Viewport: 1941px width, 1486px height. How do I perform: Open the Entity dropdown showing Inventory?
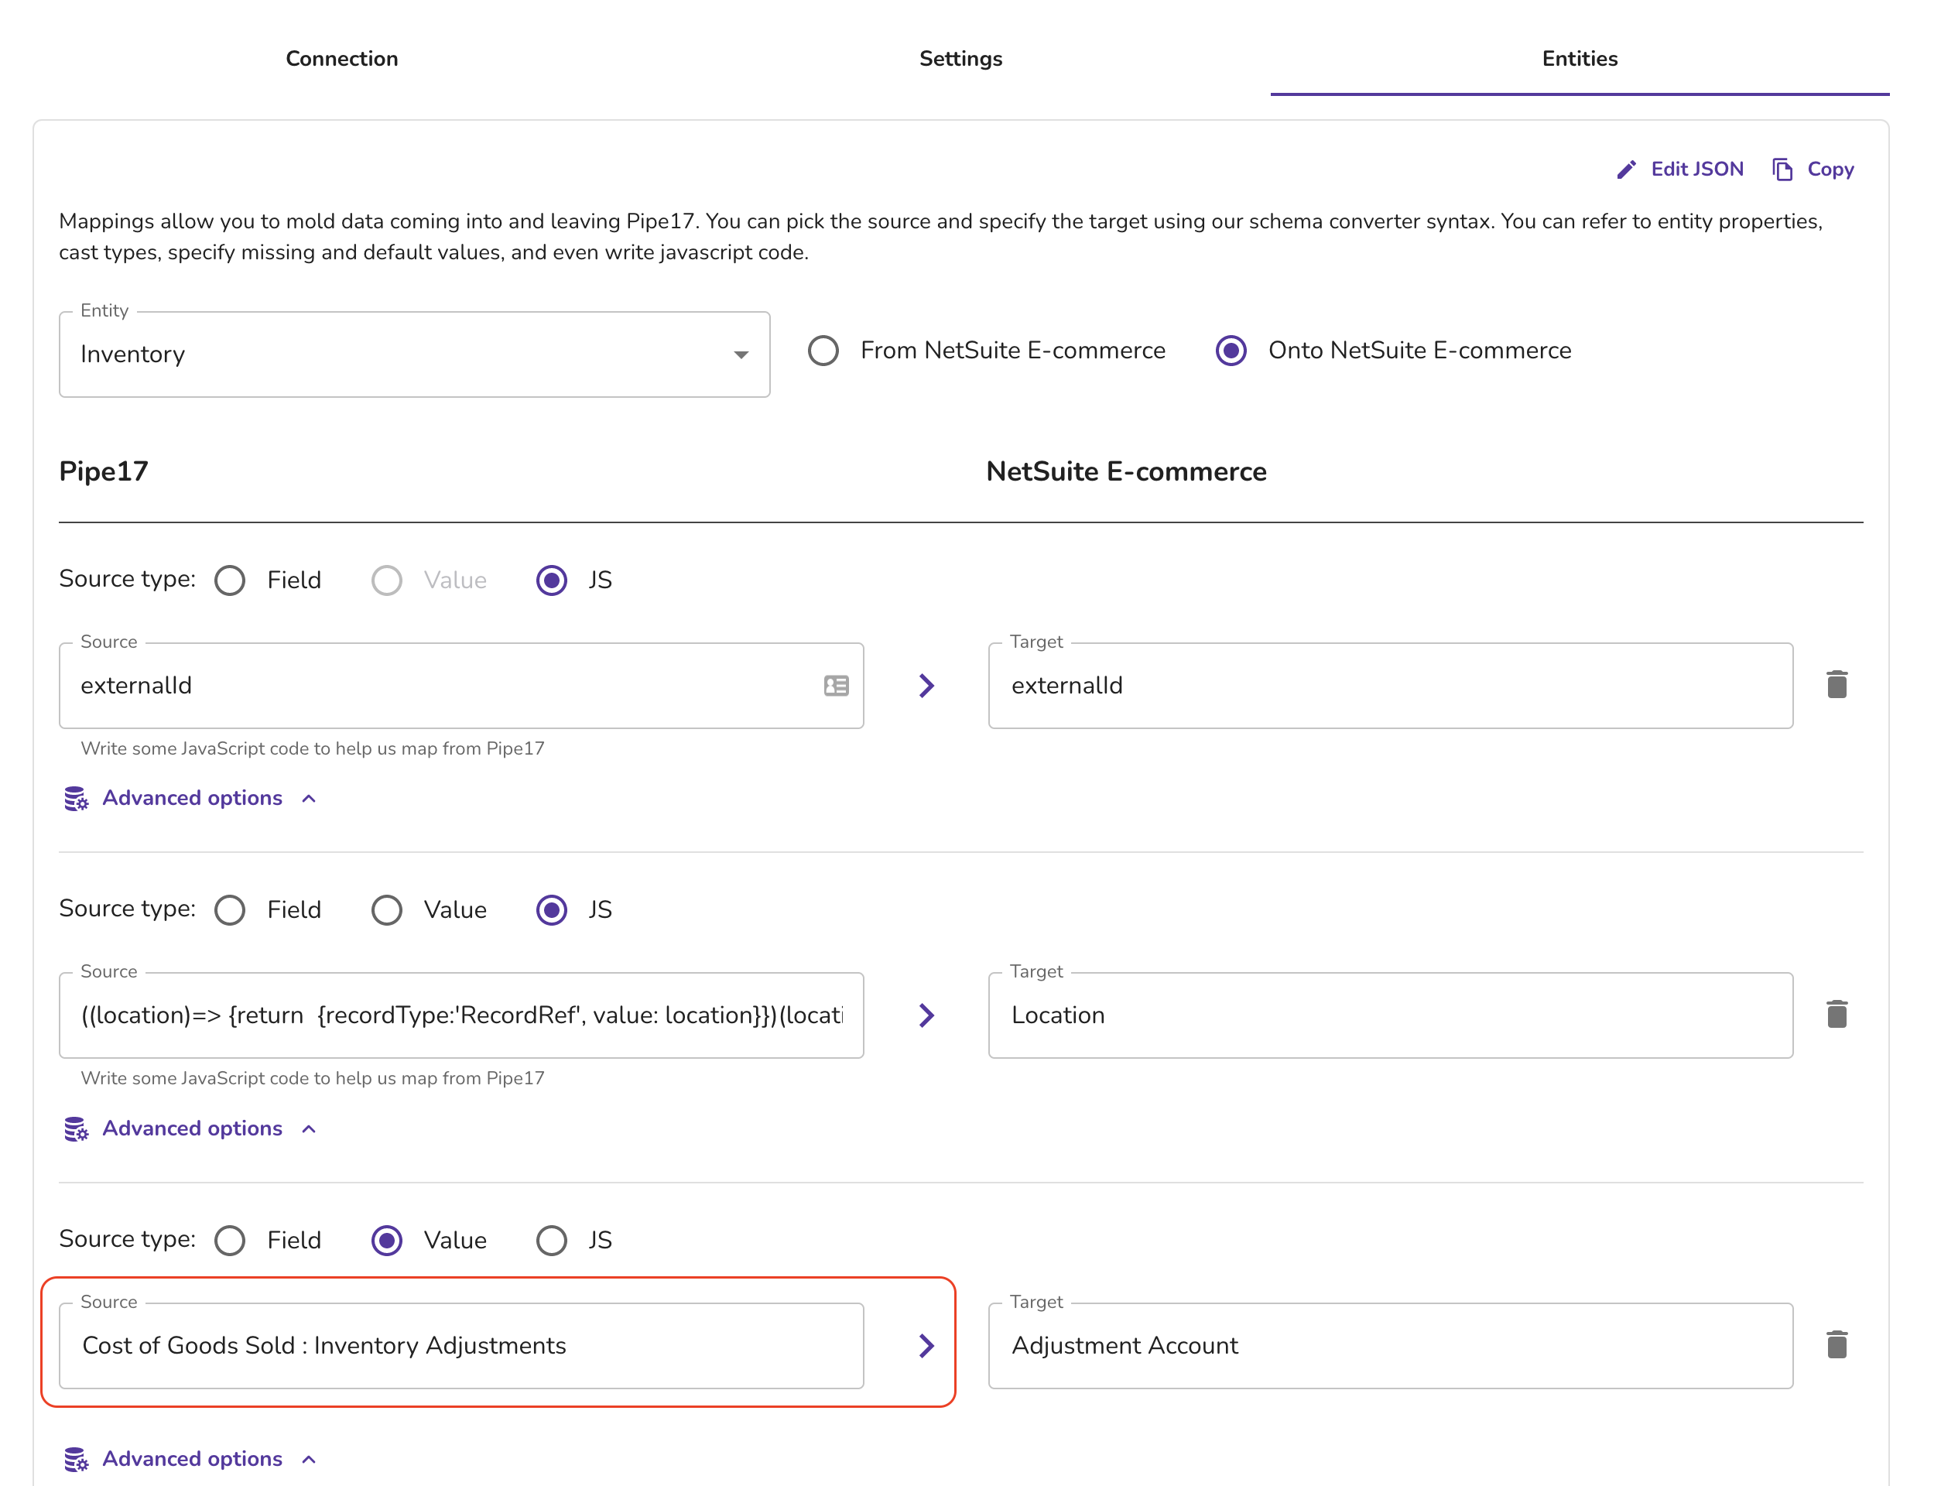pos(414,354)
